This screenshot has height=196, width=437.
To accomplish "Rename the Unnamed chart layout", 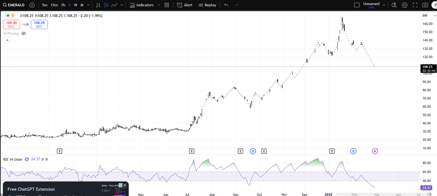I will pyautogui.click(x=371, y=4).
